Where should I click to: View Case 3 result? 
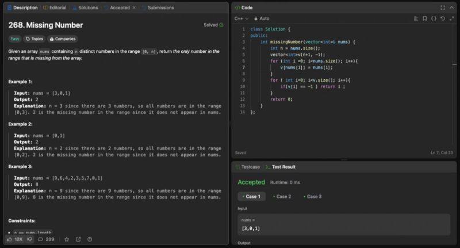[x=313, y=196]
